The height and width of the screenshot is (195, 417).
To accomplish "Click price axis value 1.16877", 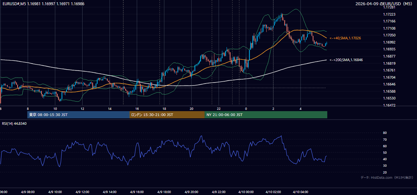I will (389, 56).
